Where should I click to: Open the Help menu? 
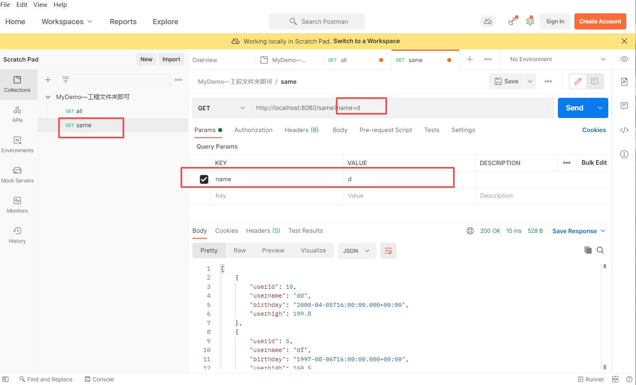point(60,4)
